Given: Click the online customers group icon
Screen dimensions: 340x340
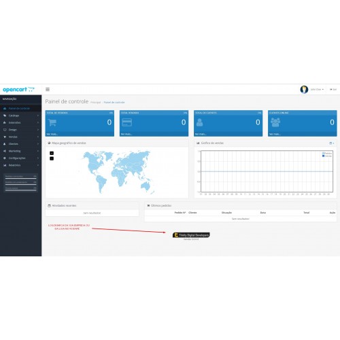Looking at the screenshot, I should [x=275, y=122].
